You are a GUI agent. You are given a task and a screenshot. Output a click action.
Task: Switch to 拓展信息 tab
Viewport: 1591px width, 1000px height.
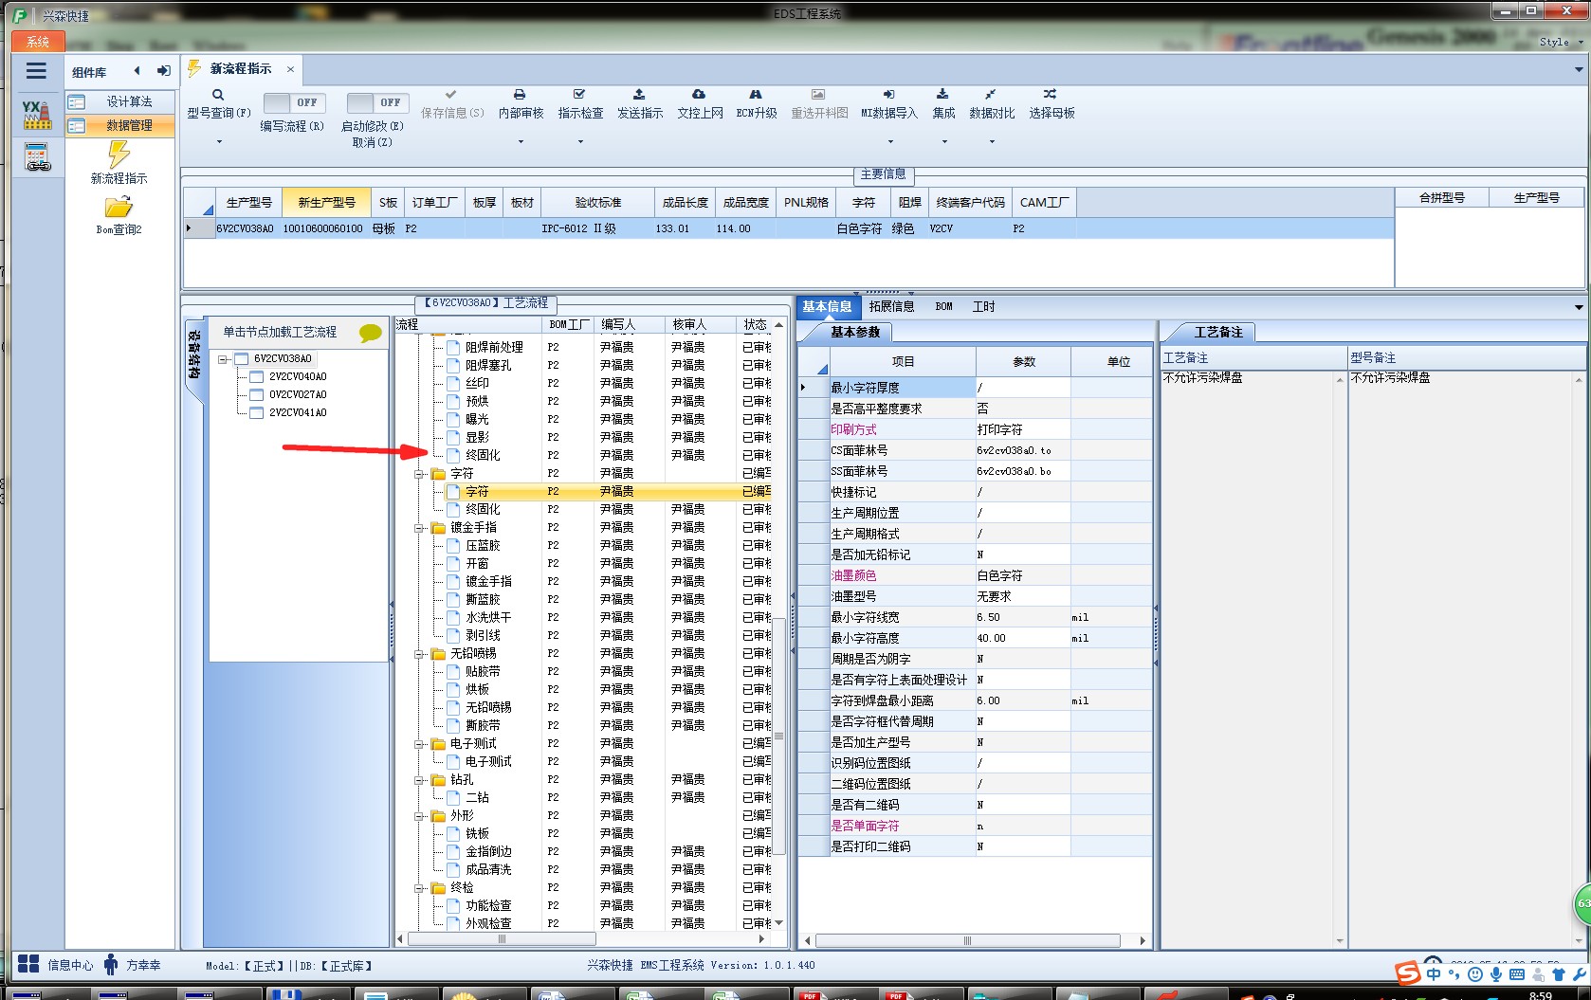[891, 307]
